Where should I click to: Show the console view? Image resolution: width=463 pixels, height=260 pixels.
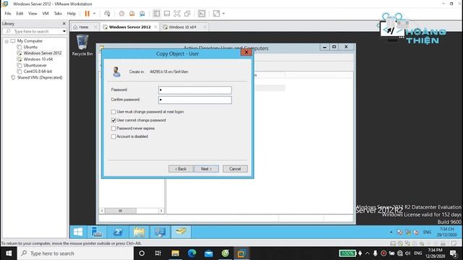(x=202, y=14)
